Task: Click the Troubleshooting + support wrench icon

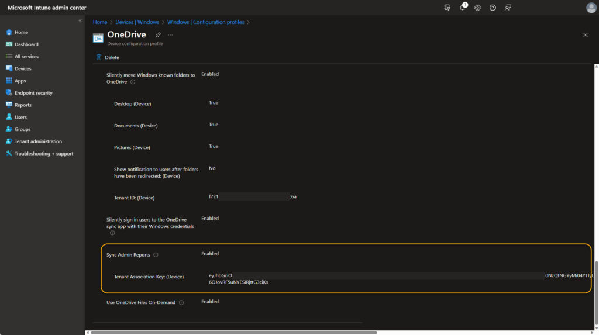Action: point(9,153)
